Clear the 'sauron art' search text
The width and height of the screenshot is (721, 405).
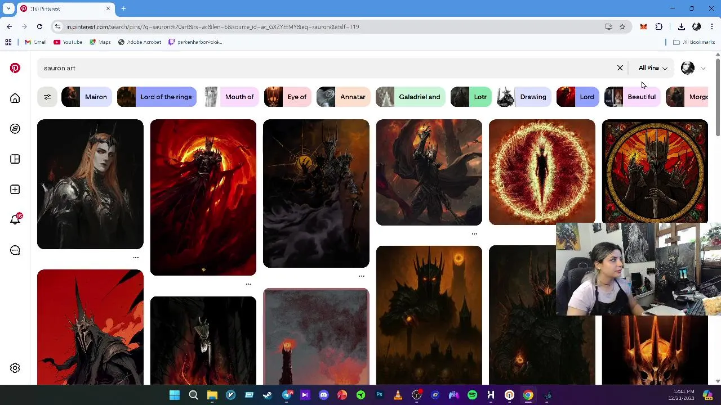coord(620,68)
